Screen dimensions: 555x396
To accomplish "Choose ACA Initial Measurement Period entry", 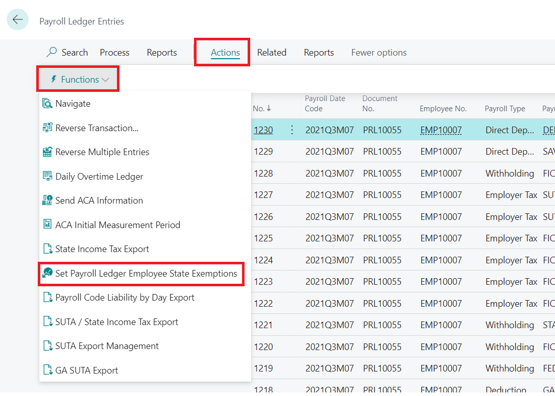I will [118, 225].
